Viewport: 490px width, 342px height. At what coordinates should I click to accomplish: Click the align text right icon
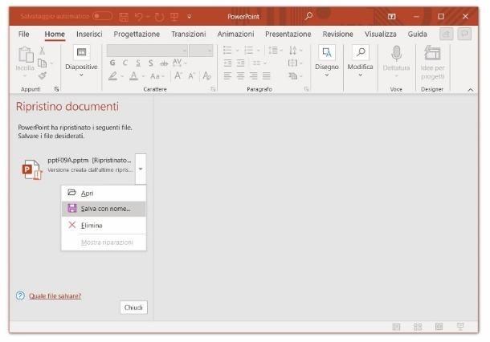pyautogui.click(x=254, y=75)
